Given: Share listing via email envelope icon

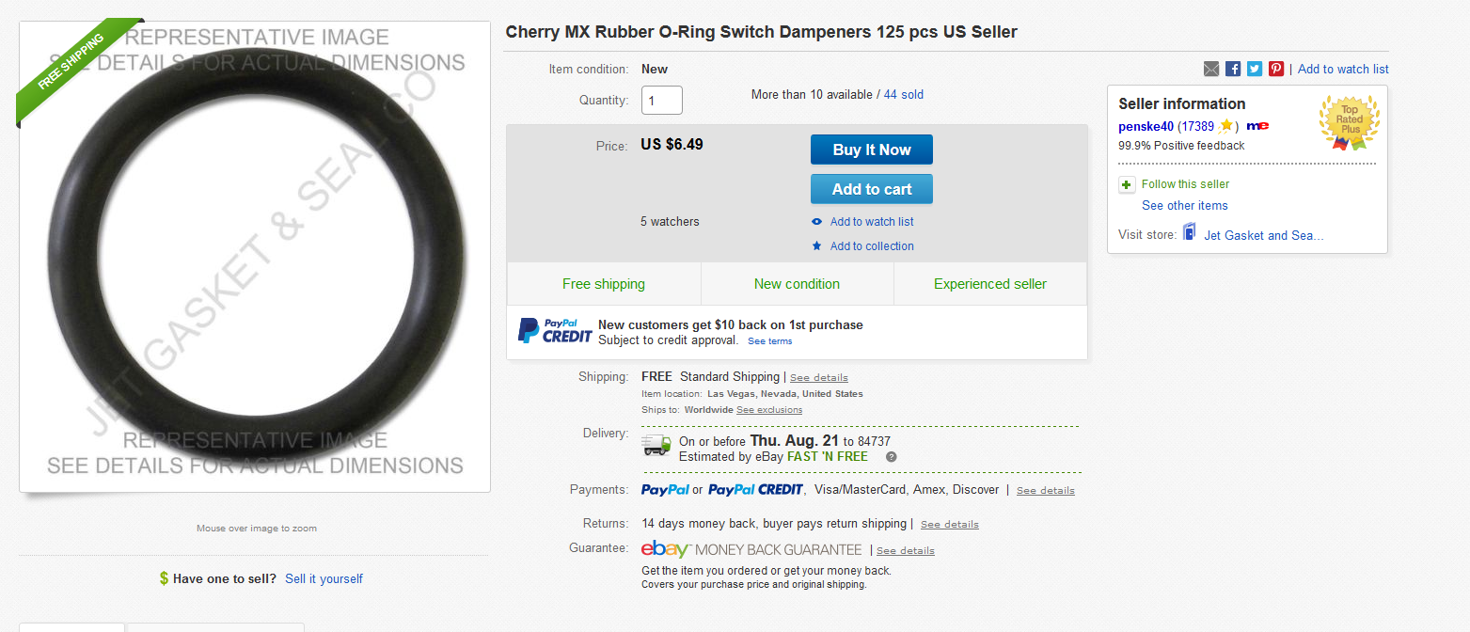Looking at the screenshot, I should click(x=1211, y=69).
